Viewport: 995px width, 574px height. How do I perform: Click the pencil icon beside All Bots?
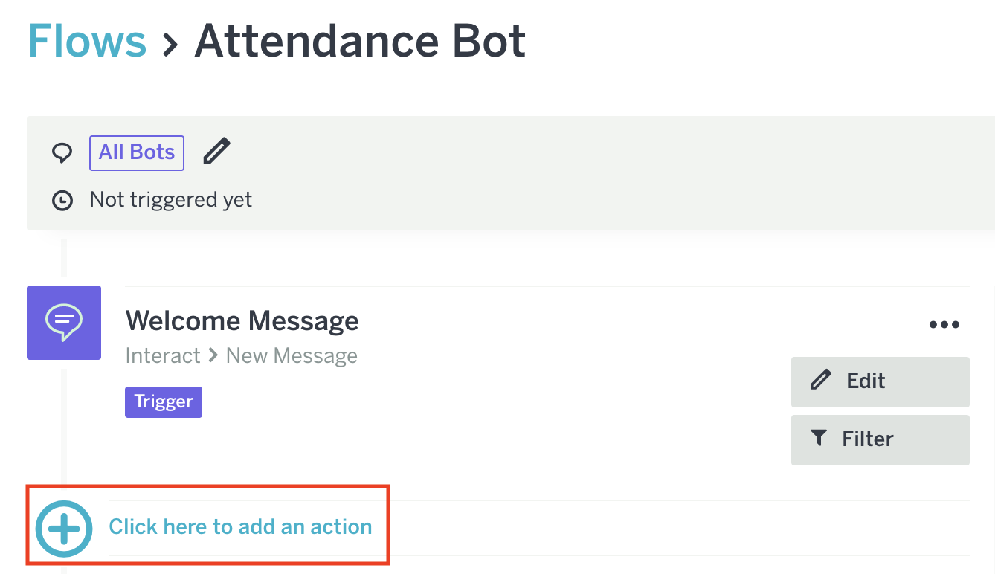(x=216, y=152)
